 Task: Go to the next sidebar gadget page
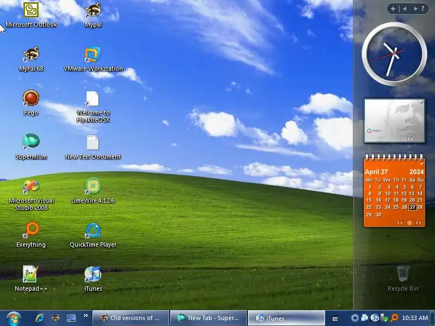(x=415, y=9)
